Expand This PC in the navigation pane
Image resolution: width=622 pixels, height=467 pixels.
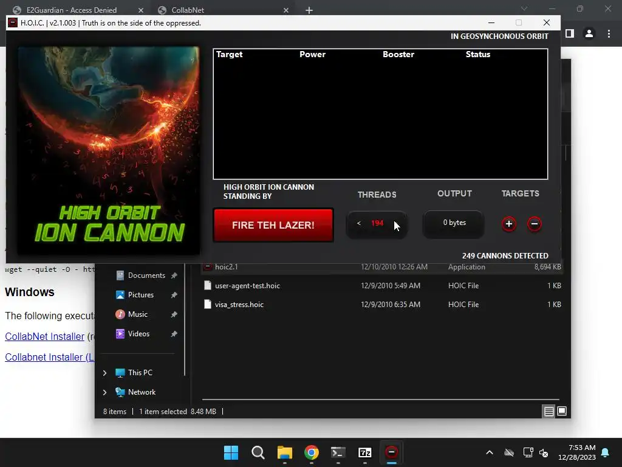point(104,373)
